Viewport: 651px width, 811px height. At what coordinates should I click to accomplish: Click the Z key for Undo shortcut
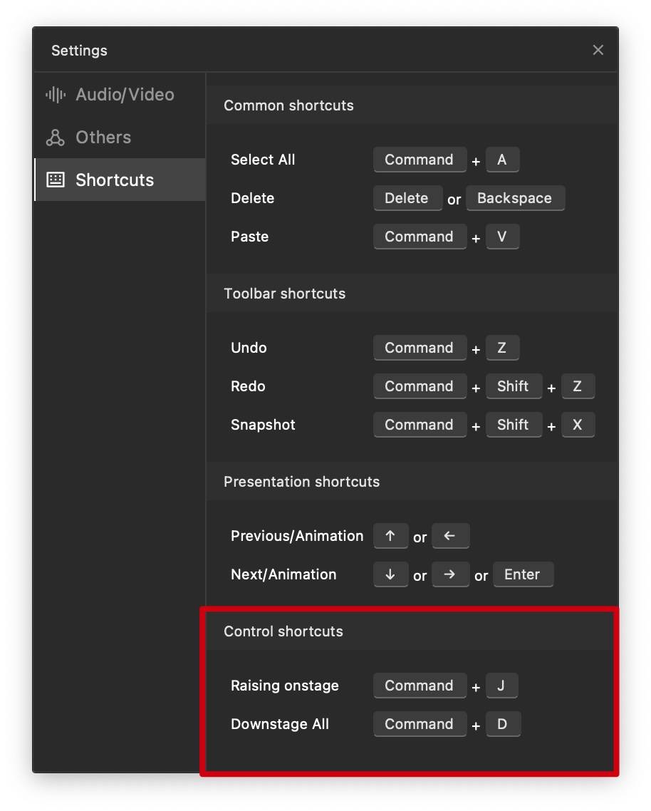501,348
